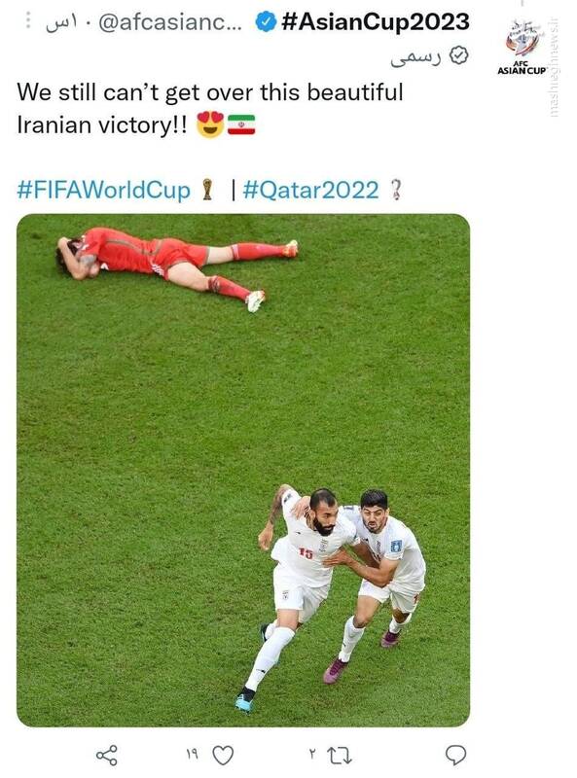Open the tweet's three-dot options menu

tap(28, 20)
